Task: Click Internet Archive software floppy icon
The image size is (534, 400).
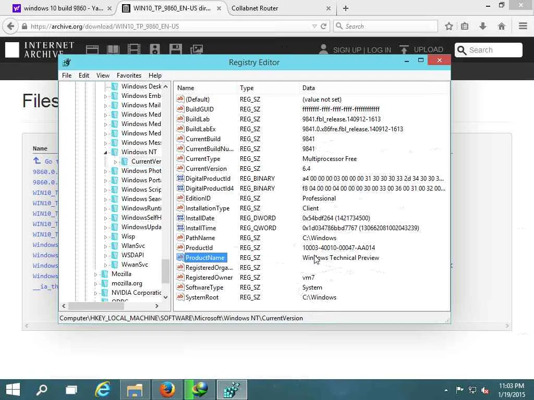Action: tap(175, 49)
